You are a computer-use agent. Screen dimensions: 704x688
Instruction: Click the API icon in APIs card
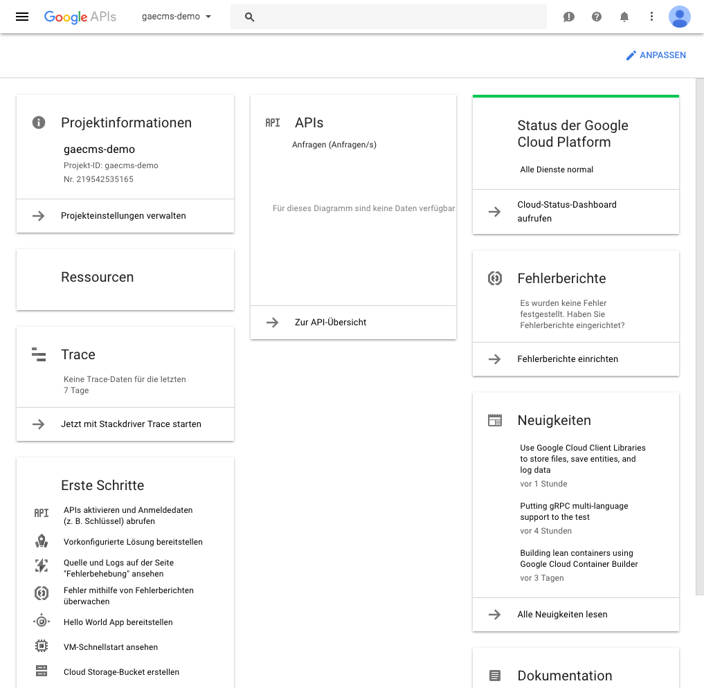pyautogui.click(x=273, y=123)
